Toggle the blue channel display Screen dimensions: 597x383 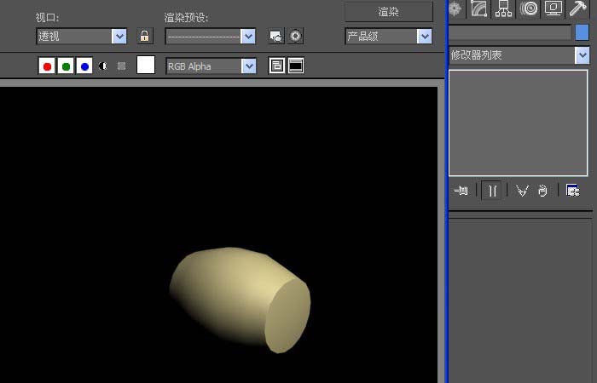pos(84,66)
